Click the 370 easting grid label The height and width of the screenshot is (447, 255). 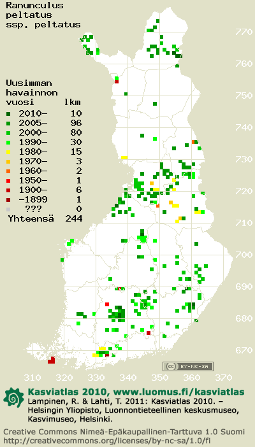[x=224, y=378]
